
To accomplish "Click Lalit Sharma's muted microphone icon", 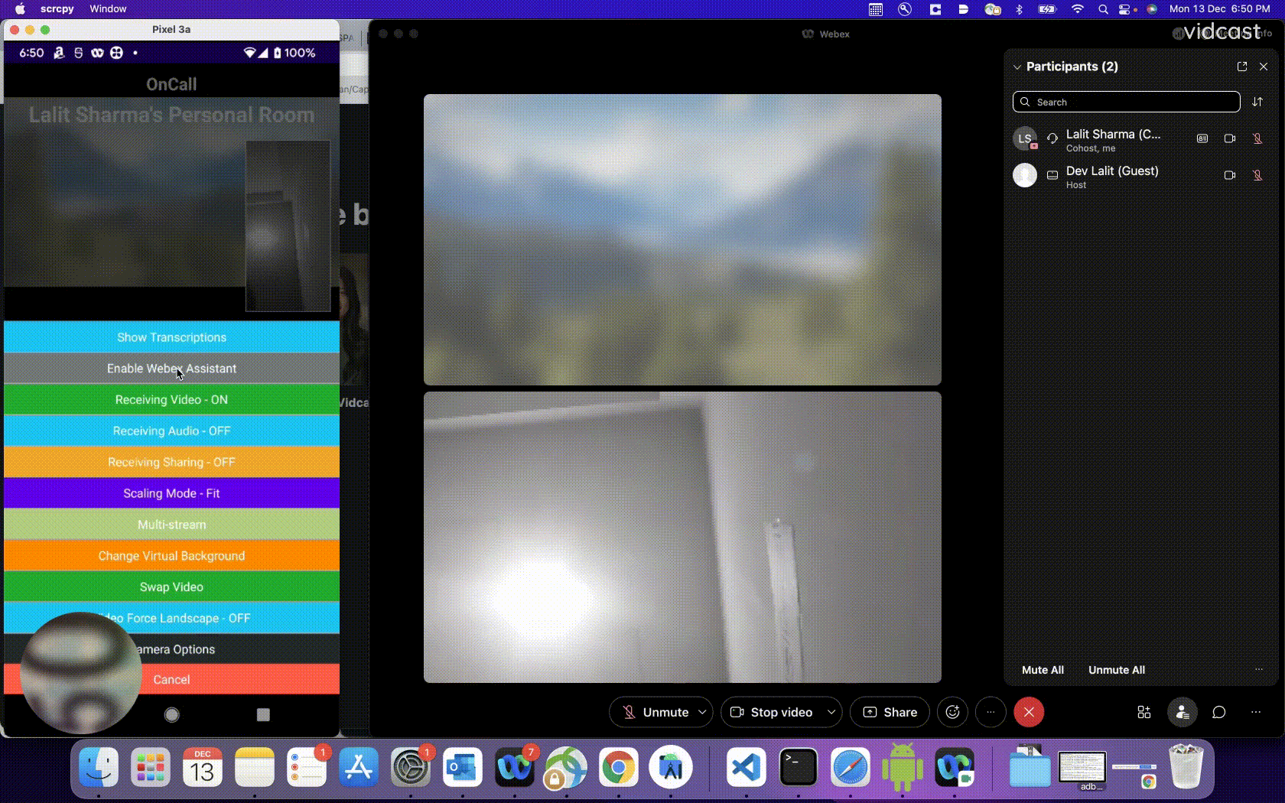I will click(1257, 138).
